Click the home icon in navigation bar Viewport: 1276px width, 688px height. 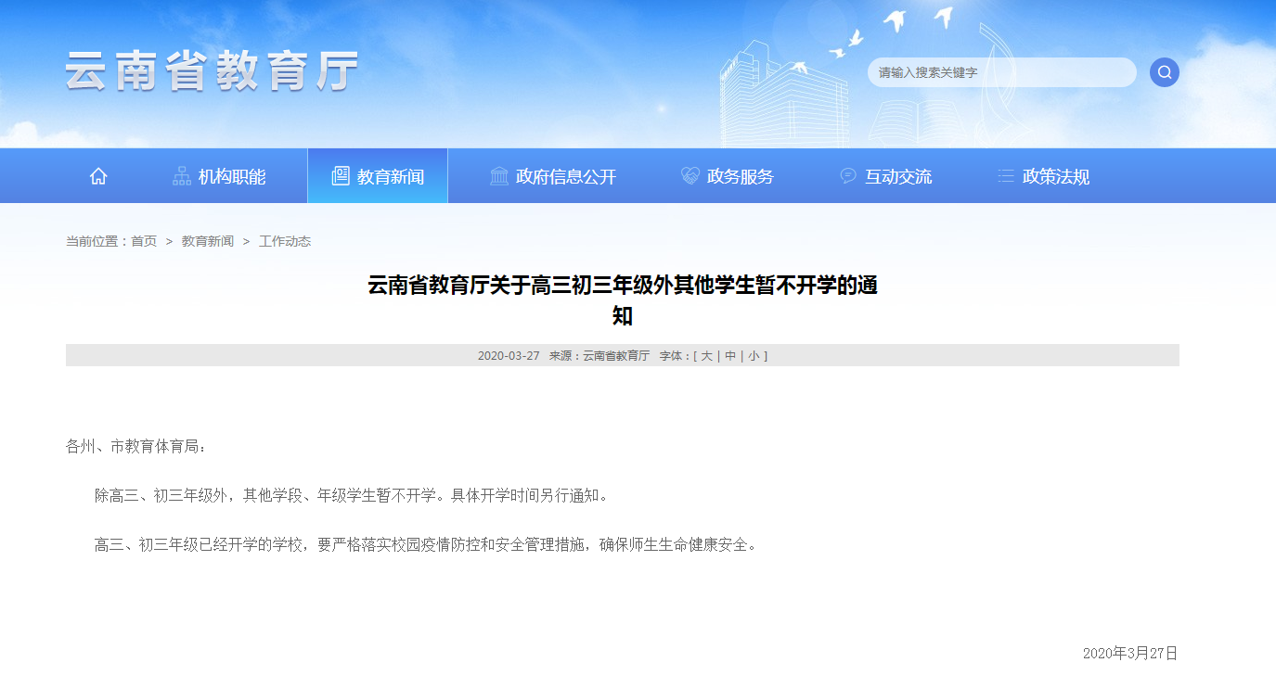coord(98,176)
